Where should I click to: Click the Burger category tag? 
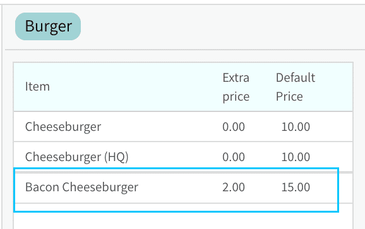point(48,26)
